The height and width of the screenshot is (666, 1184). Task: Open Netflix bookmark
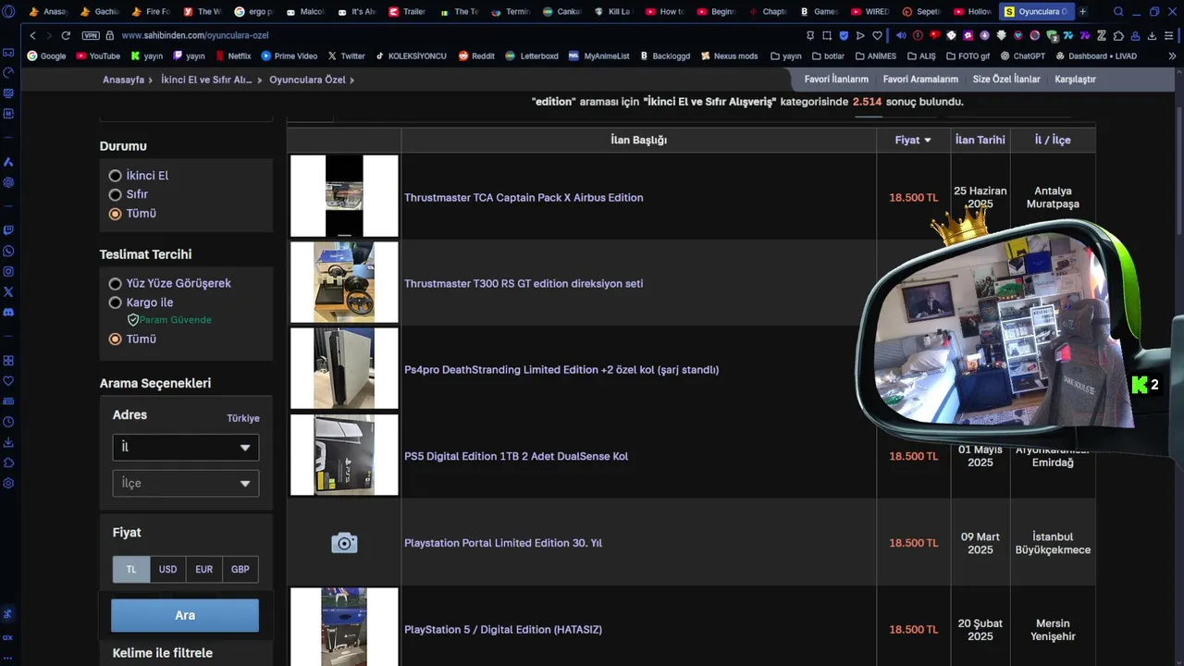[232, 55]
